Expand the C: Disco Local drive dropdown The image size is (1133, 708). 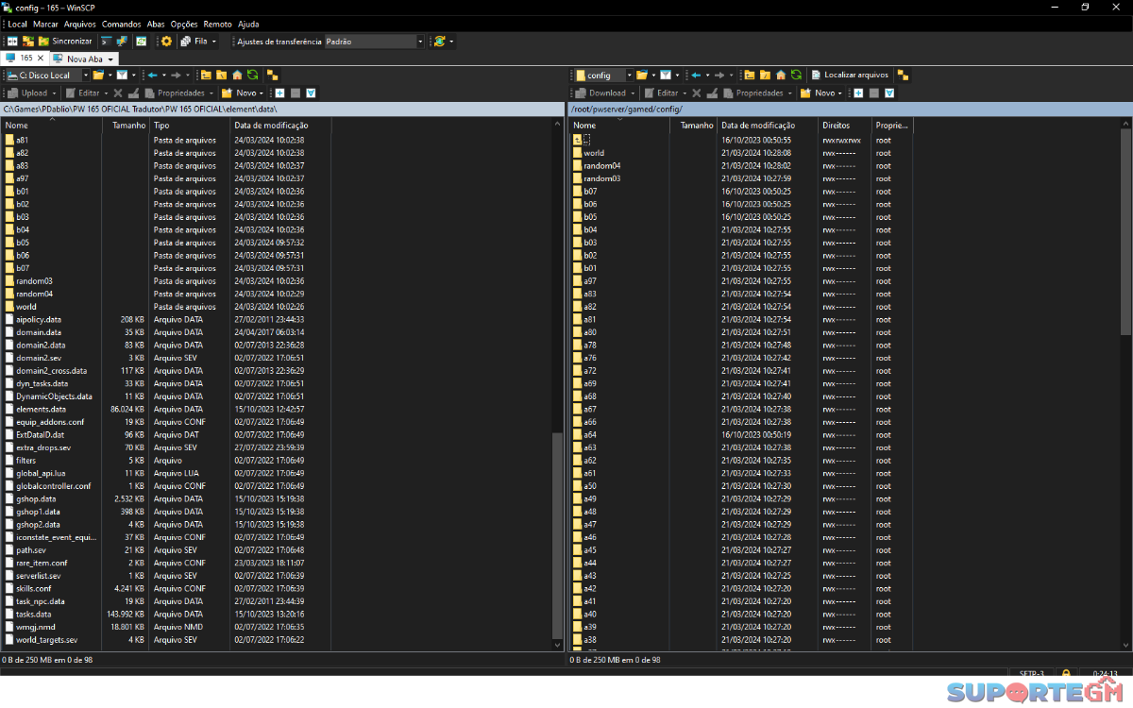click(x=85, y=76)
